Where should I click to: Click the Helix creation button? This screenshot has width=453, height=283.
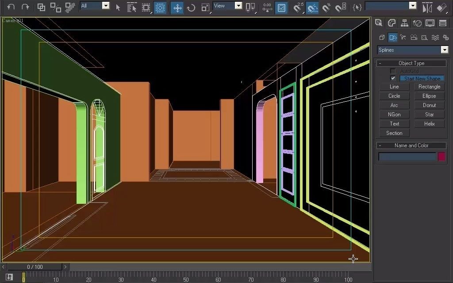429,123
